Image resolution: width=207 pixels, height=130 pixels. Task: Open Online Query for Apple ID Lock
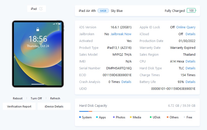[x=186, y=27]
